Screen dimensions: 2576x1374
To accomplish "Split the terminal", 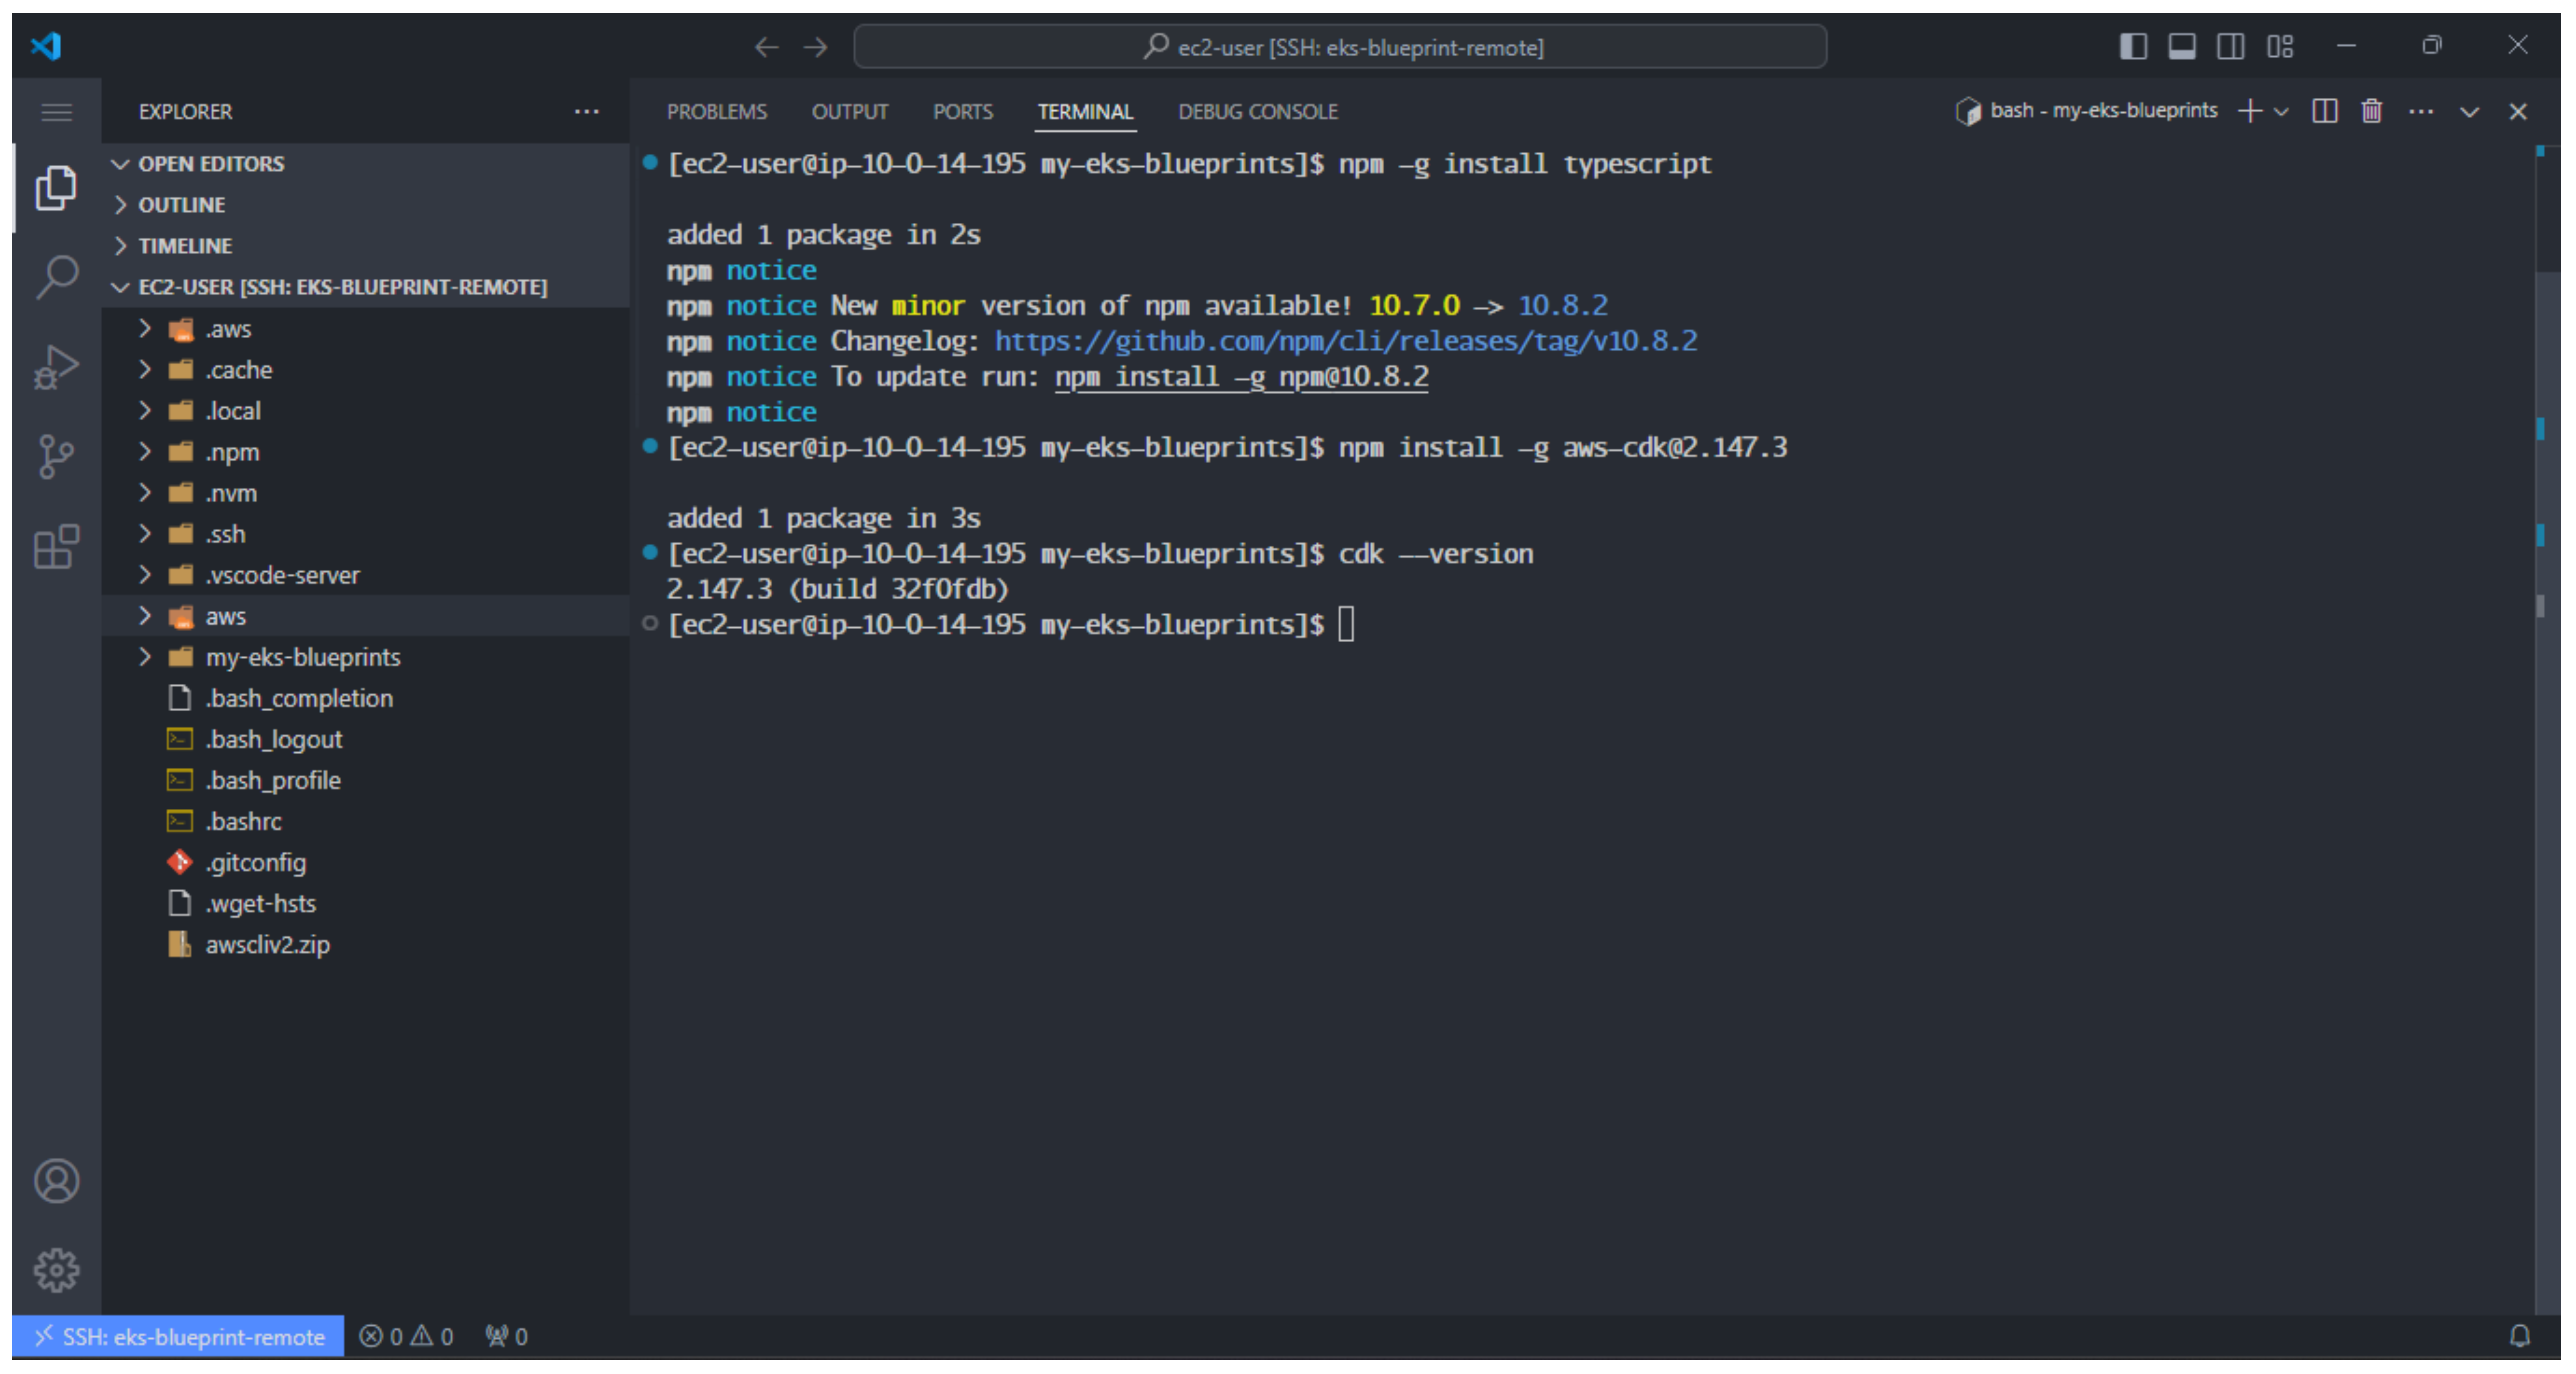I will 2325,111.
